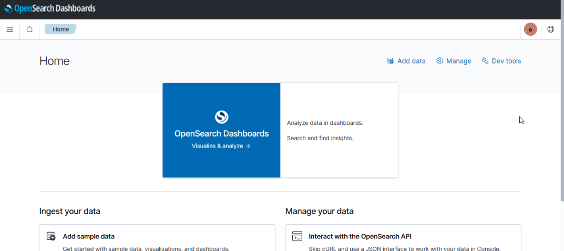This screenshot has width=564, height=251.
Task: Click the Dev tools wrench icon
Action: click(485, 61)
